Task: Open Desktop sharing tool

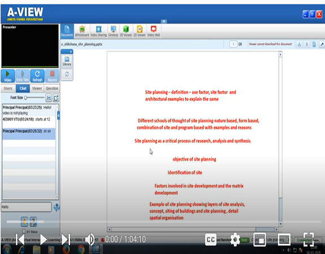Action: [113, 31]
